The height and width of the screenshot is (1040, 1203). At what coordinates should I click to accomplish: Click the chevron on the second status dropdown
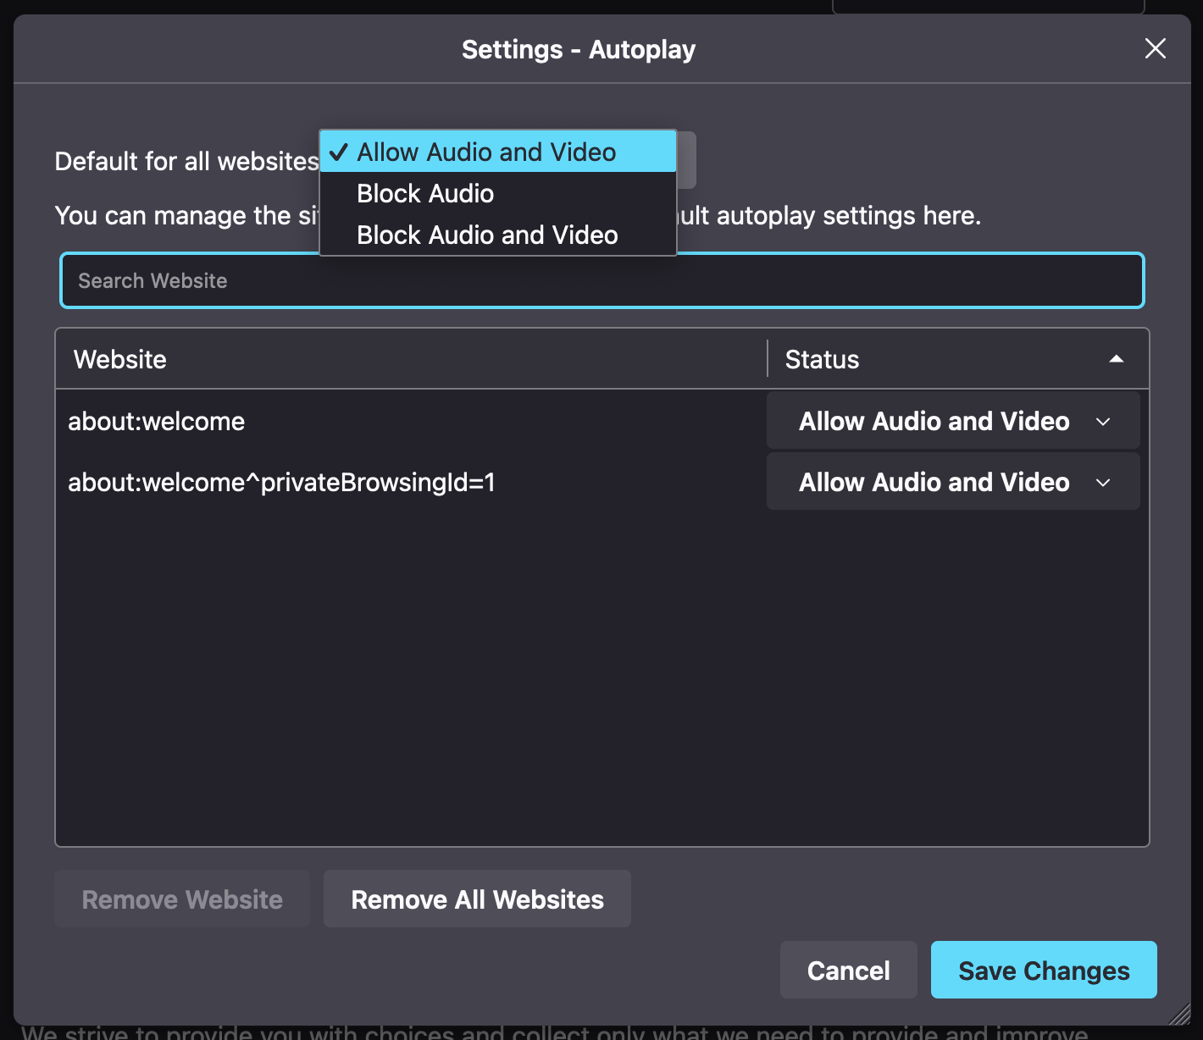tap(1104, 482)
